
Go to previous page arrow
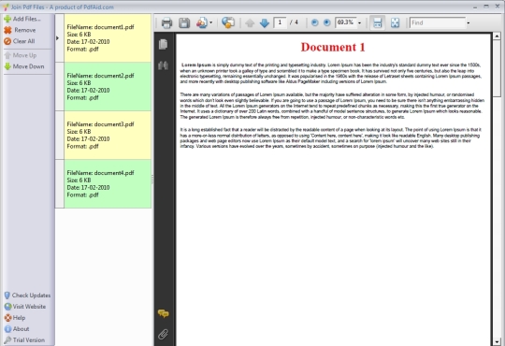(250, 22)
